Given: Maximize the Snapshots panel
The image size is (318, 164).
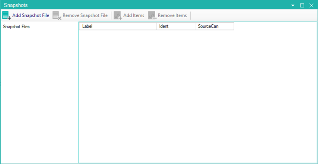Looking at the screenshot, I should (x=302, y=5).
